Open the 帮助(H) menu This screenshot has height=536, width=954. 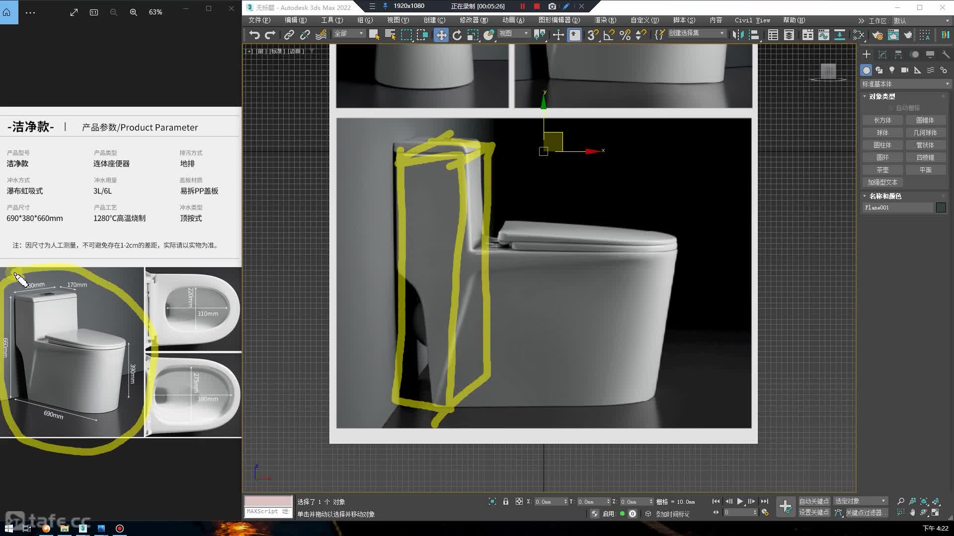coord(794,20)
